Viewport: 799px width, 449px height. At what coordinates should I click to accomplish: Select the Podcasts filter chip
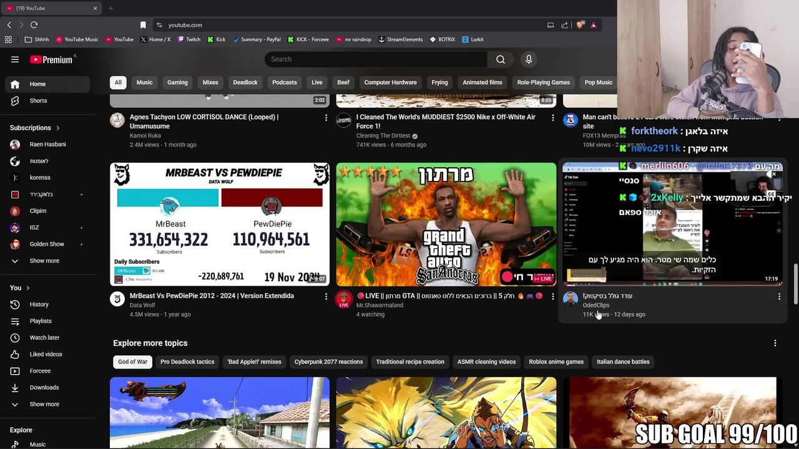coord(285,82)
